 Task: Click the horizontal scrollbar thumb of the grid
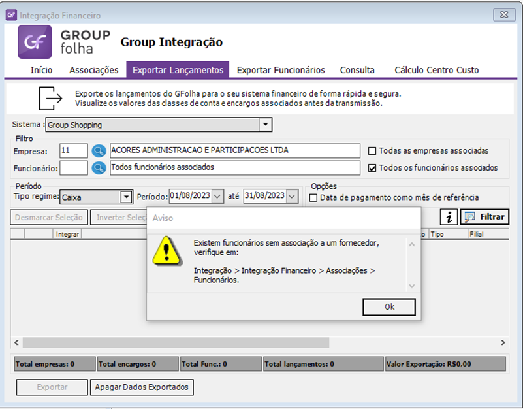click(x=176, y=342)
